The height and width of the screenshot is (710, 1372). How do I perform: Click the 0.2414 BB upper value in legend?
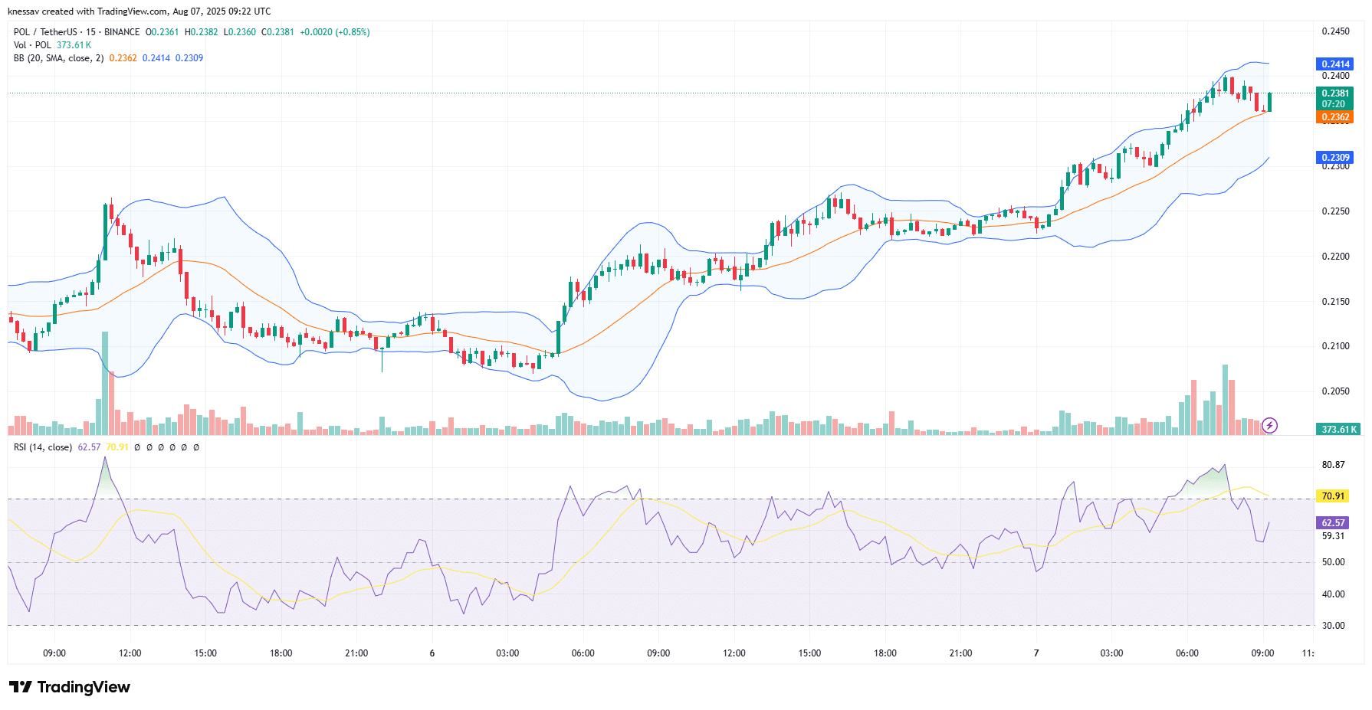coord(156,58)
